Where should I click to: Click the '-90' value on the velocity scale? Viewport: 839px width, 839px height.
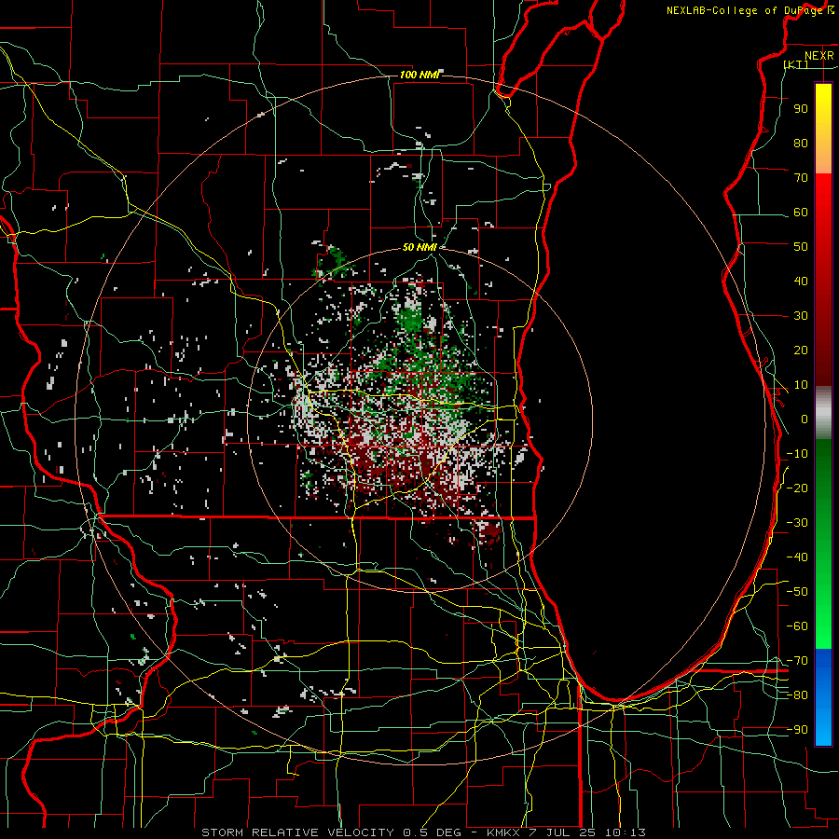(797, 730)
